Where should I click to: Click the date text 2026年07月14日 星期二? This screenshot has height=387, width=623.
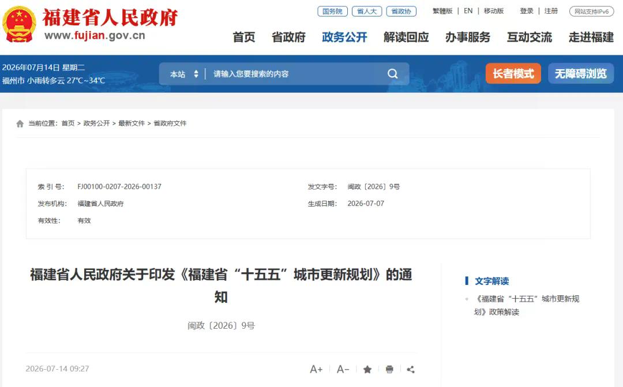click(43, 67)
